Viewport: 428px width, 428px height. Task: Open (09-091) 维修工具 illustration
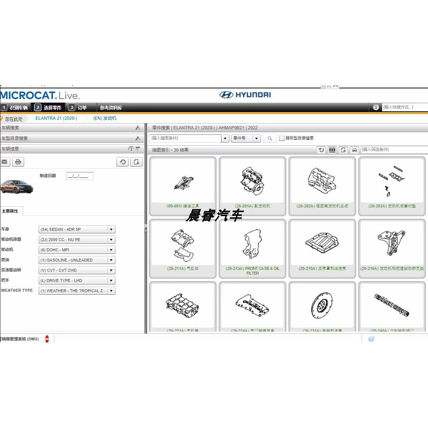(183, 186)
